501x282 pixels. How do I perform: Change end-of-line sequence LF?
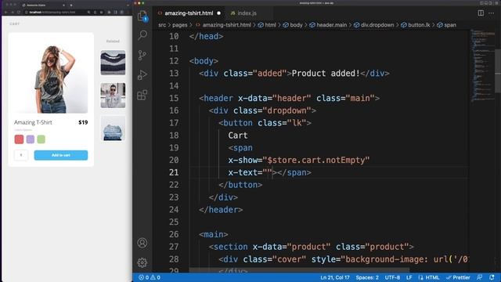[x=409, y=277]
